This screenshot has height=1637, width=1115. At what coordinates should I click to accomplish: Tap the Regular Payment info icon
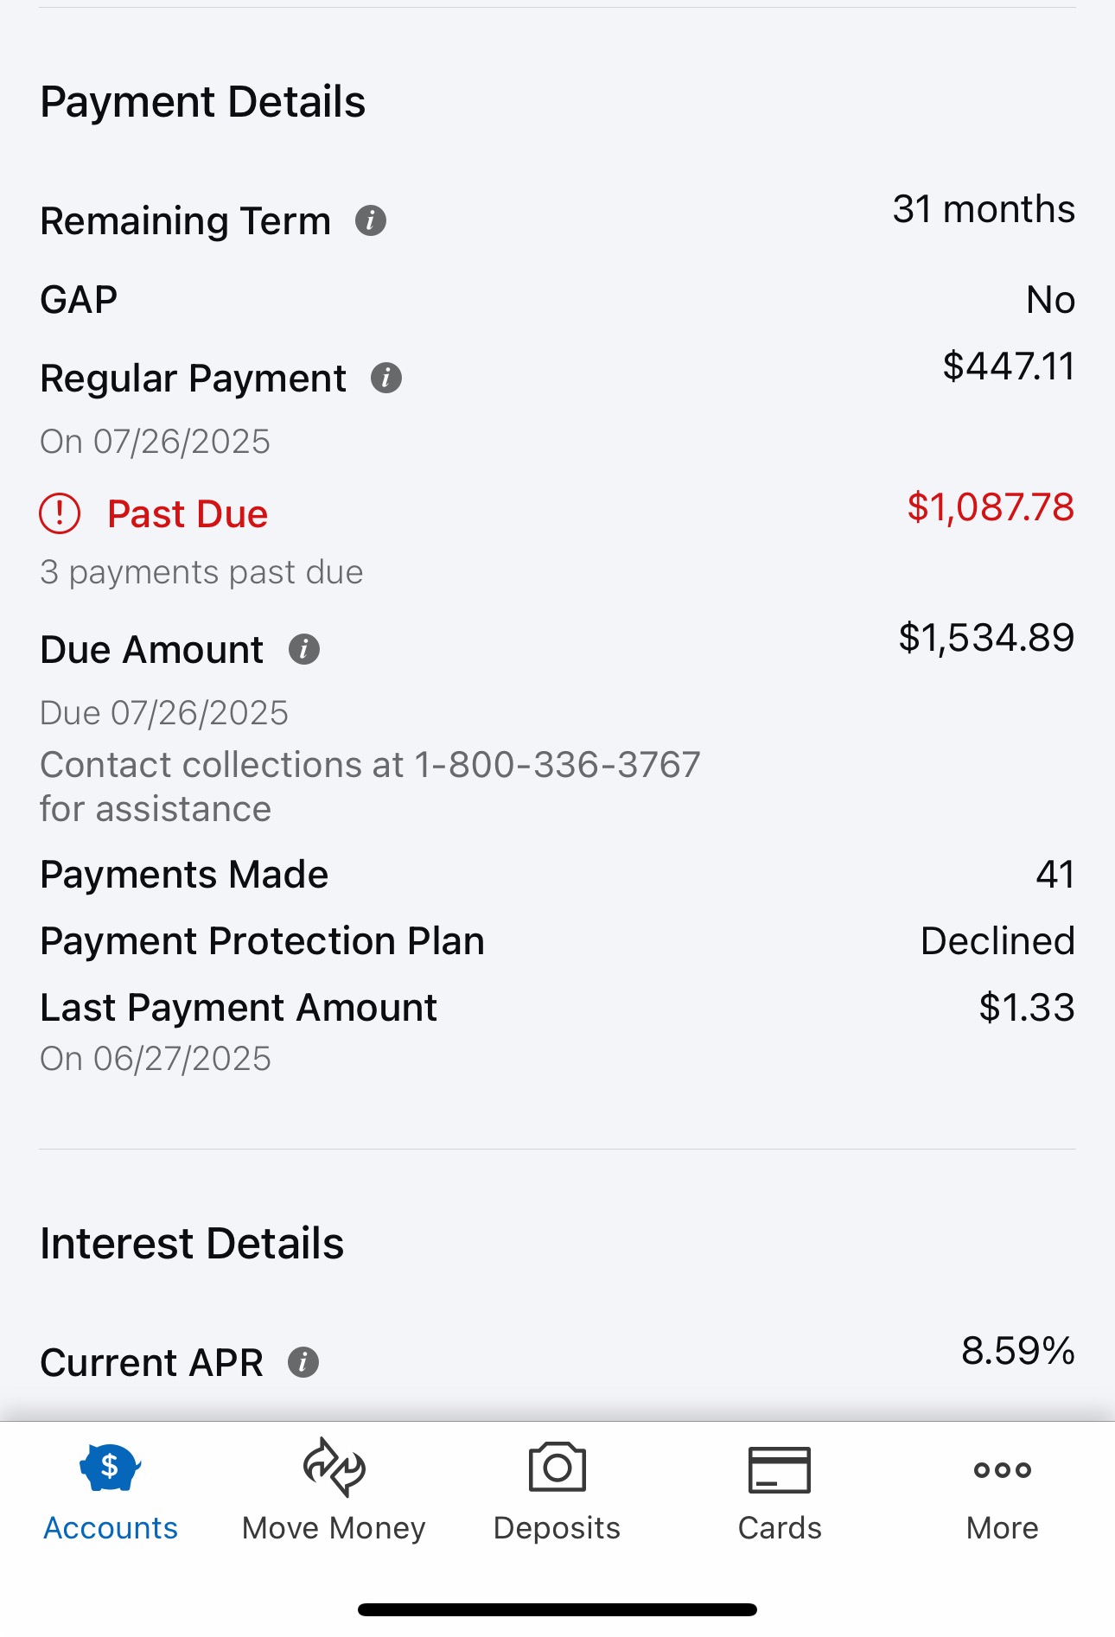pos(386,378)
